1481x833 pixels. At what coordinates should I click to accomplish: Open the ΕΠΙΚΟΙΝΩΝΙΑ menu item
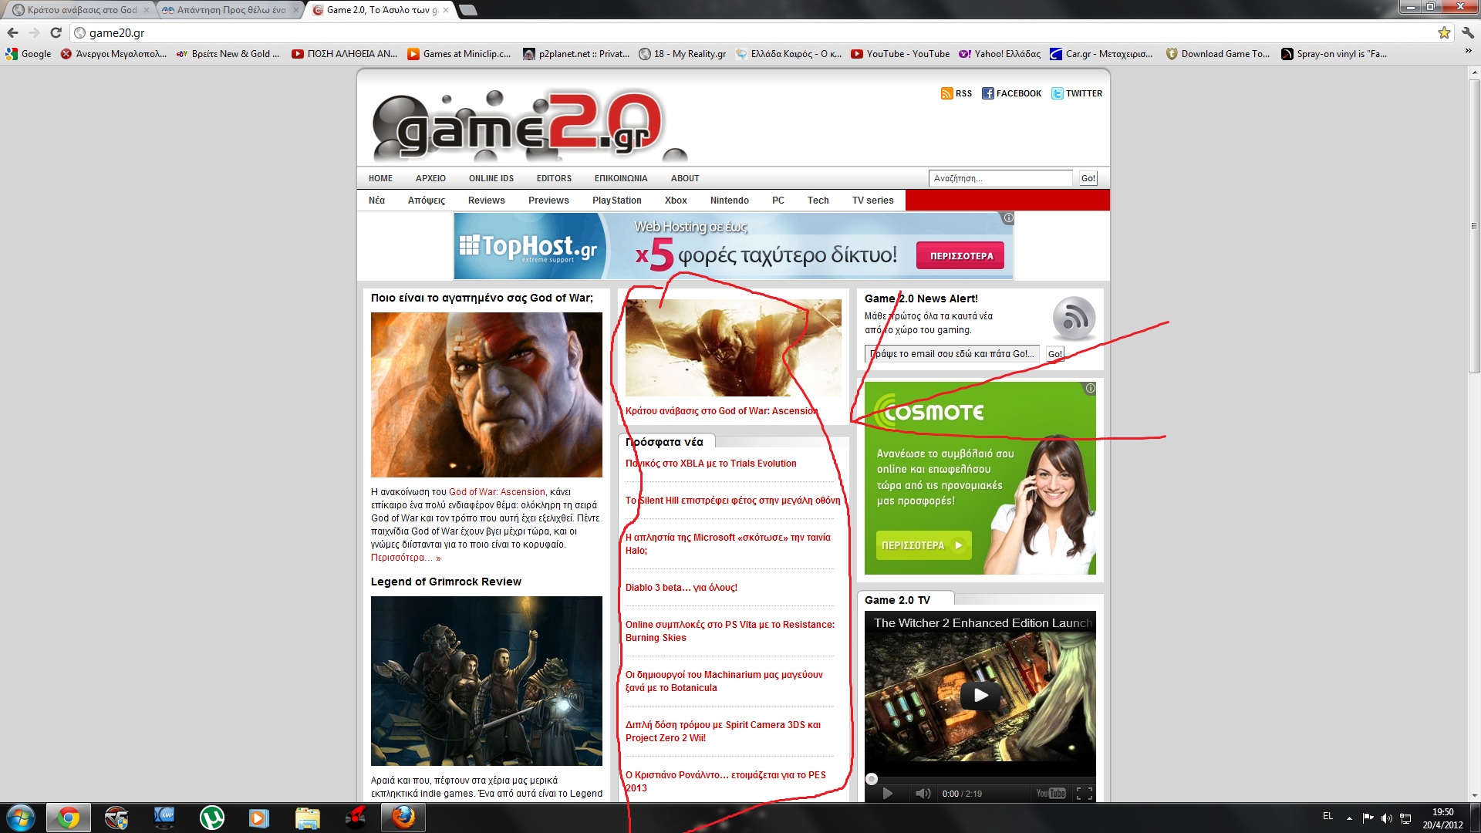(x=621, y=178)
